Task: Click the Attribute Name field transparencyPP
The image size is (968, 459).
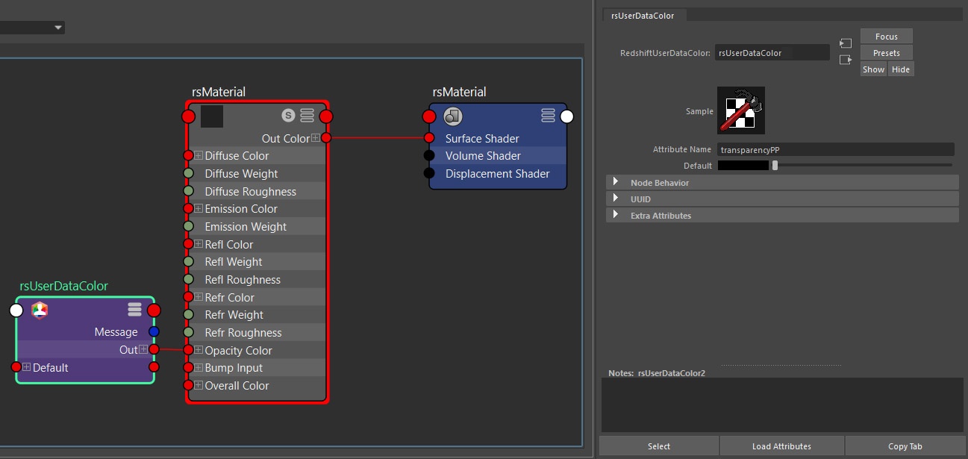Action: pos(836,149)
